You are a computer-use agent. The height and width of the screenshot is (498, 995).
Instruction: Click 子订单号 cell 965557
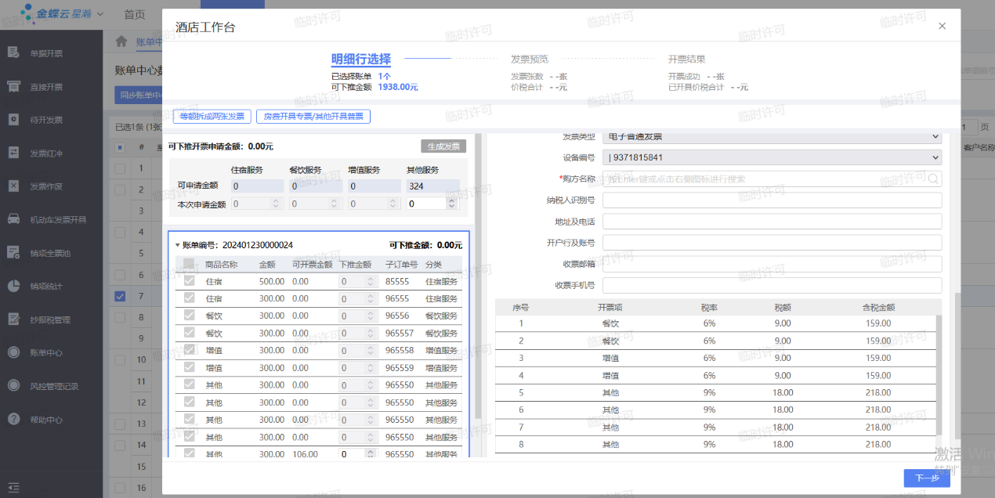pos(400,333)
